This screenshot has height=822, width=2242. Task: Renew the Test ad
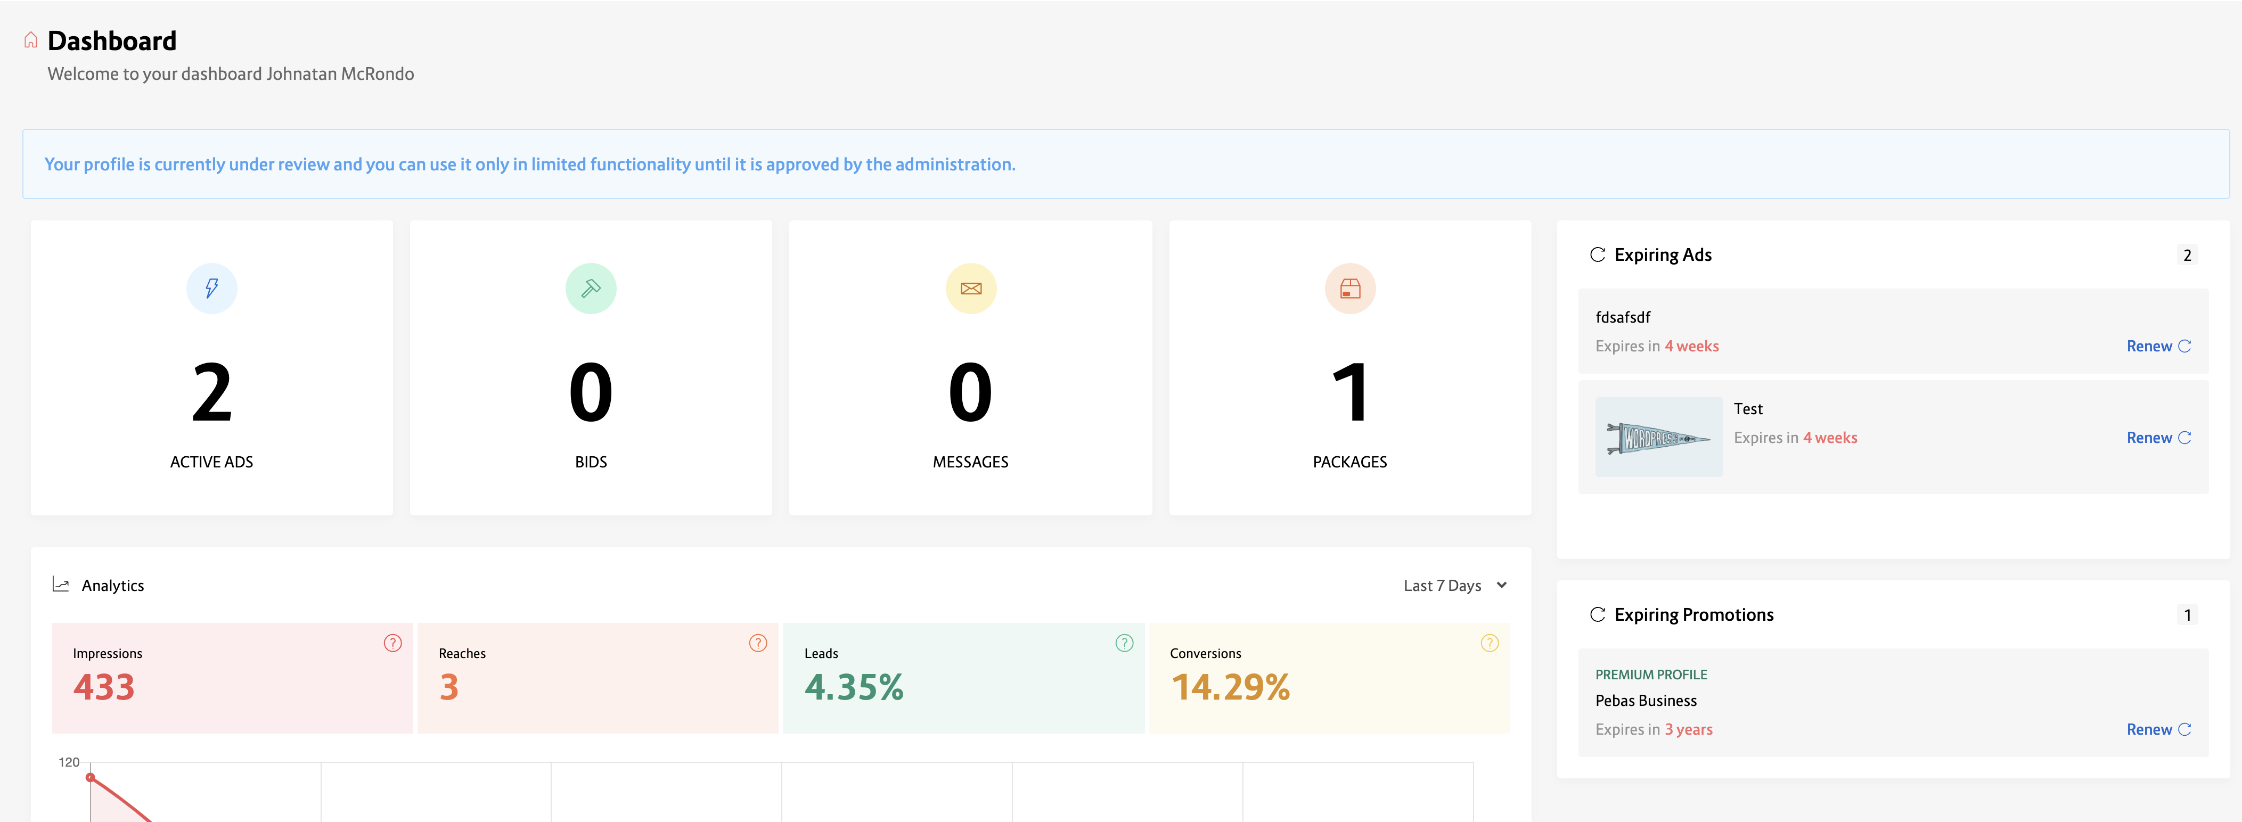pyautogui.click(x=2157, y=438)
